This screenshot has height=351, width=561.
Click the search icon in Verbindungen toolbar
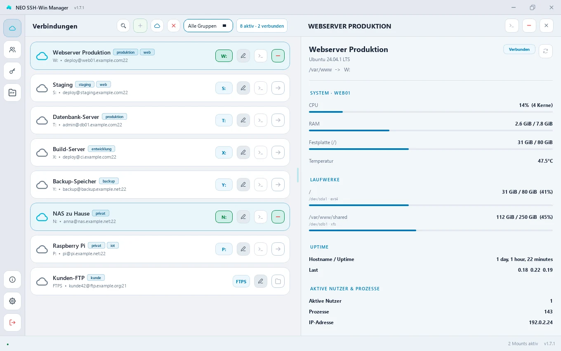point(123,26)
